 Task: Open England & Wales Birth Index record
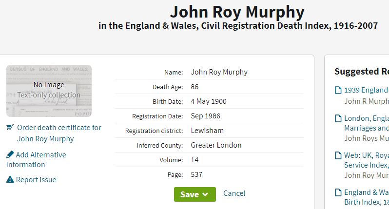(x=366, y=197)
